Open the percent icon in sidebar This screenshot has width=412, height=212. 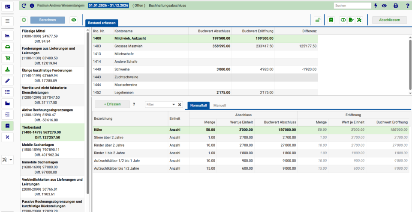7,137
